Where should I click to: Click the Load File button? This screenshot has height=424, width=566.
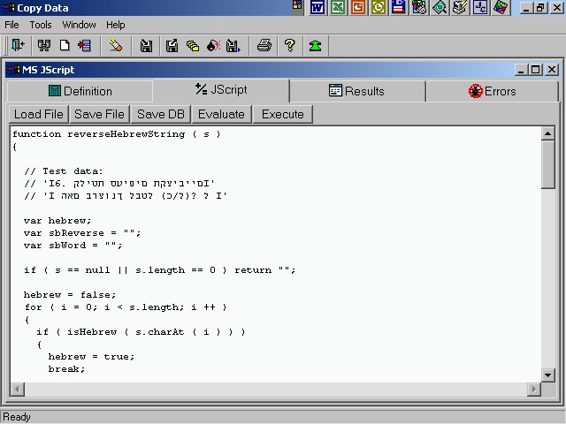tap(39, 114)
